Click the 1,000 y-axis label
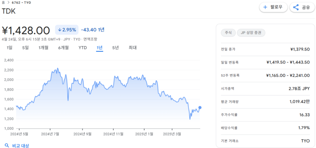 click(x=9, y=128)
